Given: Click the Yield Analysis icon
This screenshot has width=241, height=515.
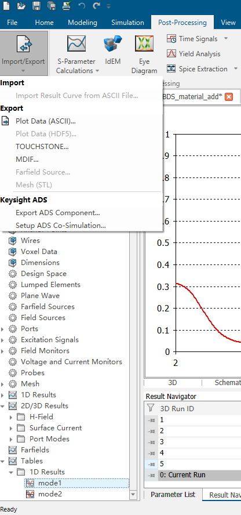Looking at the screenshot, I should tap(171, 54).
